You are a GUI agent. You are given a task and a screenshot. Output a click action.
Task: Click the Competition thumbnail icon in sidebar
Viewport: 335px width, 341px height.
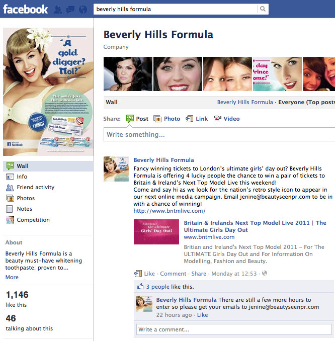click(10, 220)
